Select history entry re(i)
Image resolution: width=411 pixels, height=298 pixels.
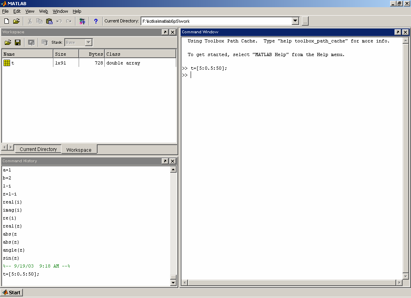tap(10, 218)
